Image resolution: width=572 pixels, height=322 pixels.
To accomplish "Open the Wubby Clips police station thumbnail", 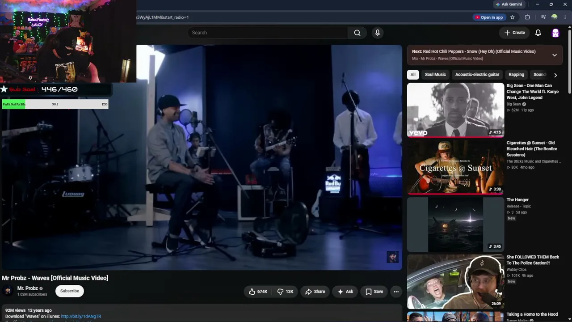I will pyautogui.click(x=455, y=282).
